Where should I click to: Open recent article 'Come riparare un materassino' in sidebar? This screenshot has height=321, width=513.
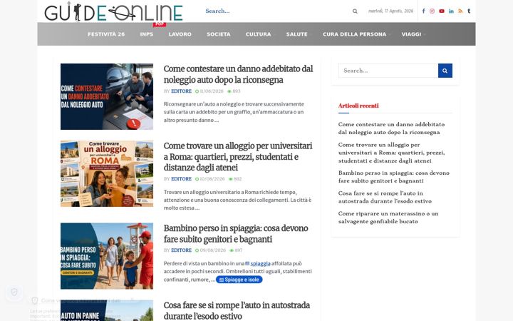[x=388, y=218]
